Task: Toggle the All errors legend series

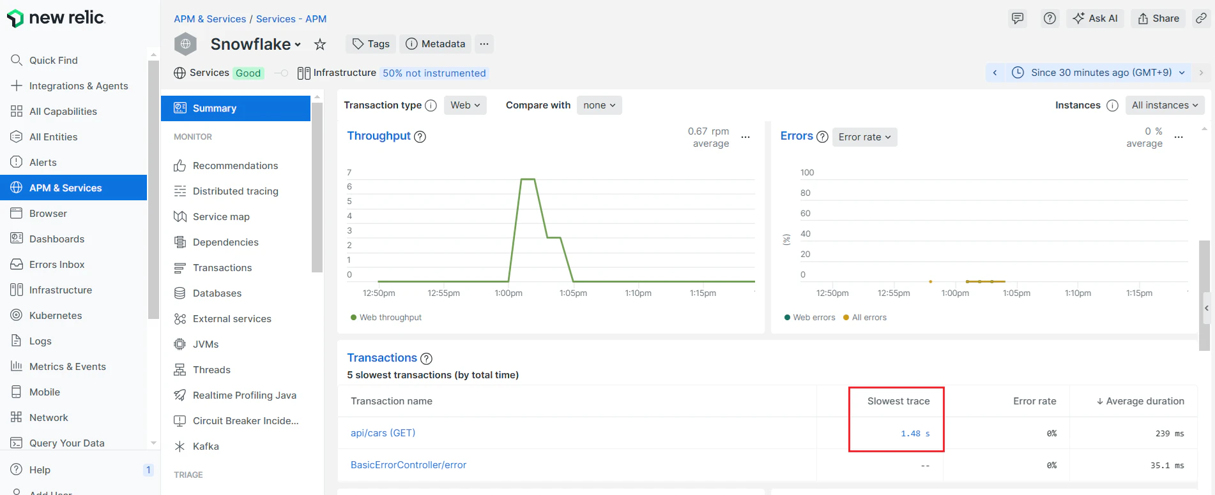Action: 865,318
